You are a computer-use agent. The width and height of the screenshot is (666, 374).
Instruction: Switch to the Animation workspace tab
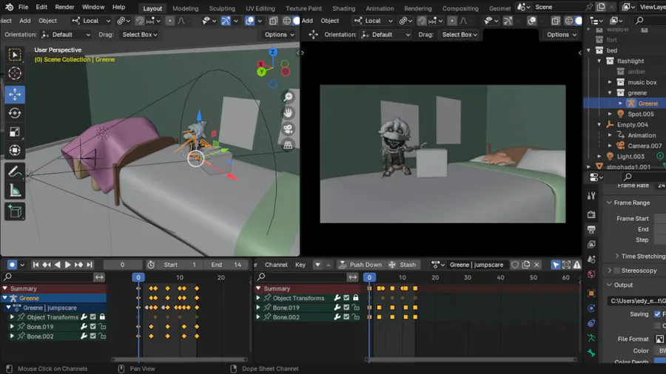380,8
